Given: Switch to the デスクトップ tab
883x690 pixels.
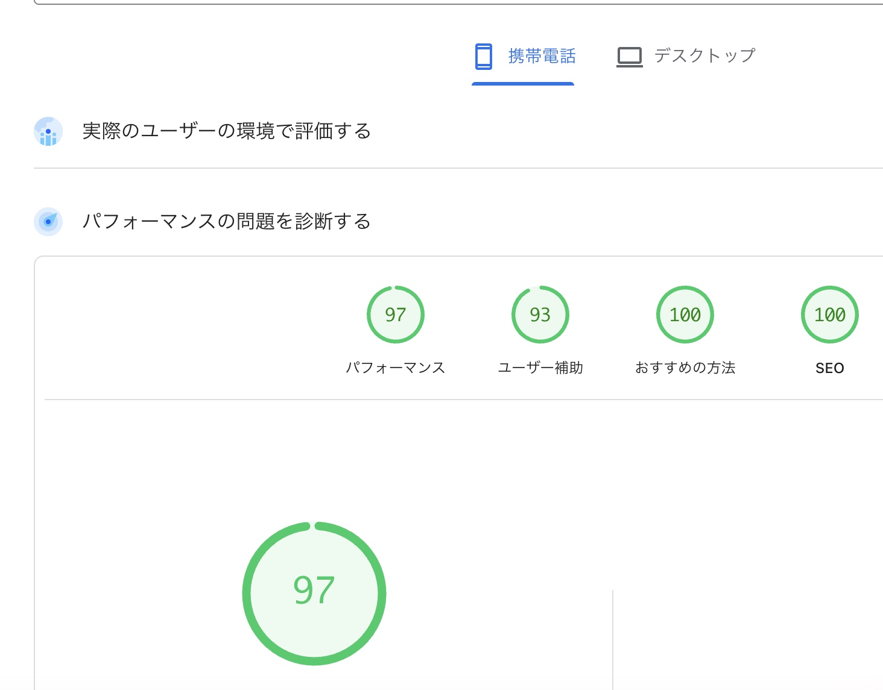Looking at the screenshot, I should coord(704,56).
